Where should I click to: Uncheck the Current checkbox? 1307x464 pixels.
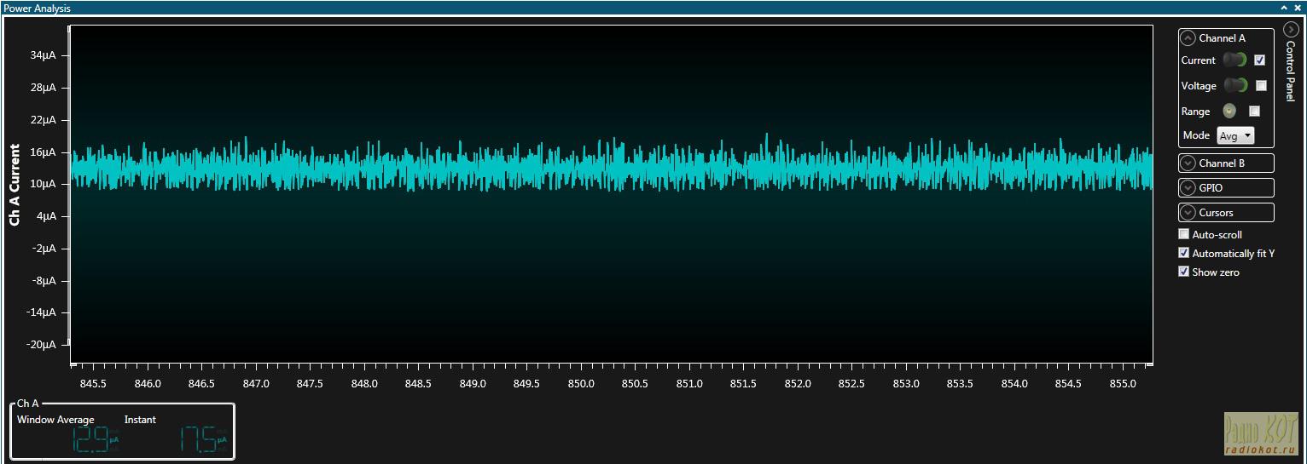[1259, 60]
